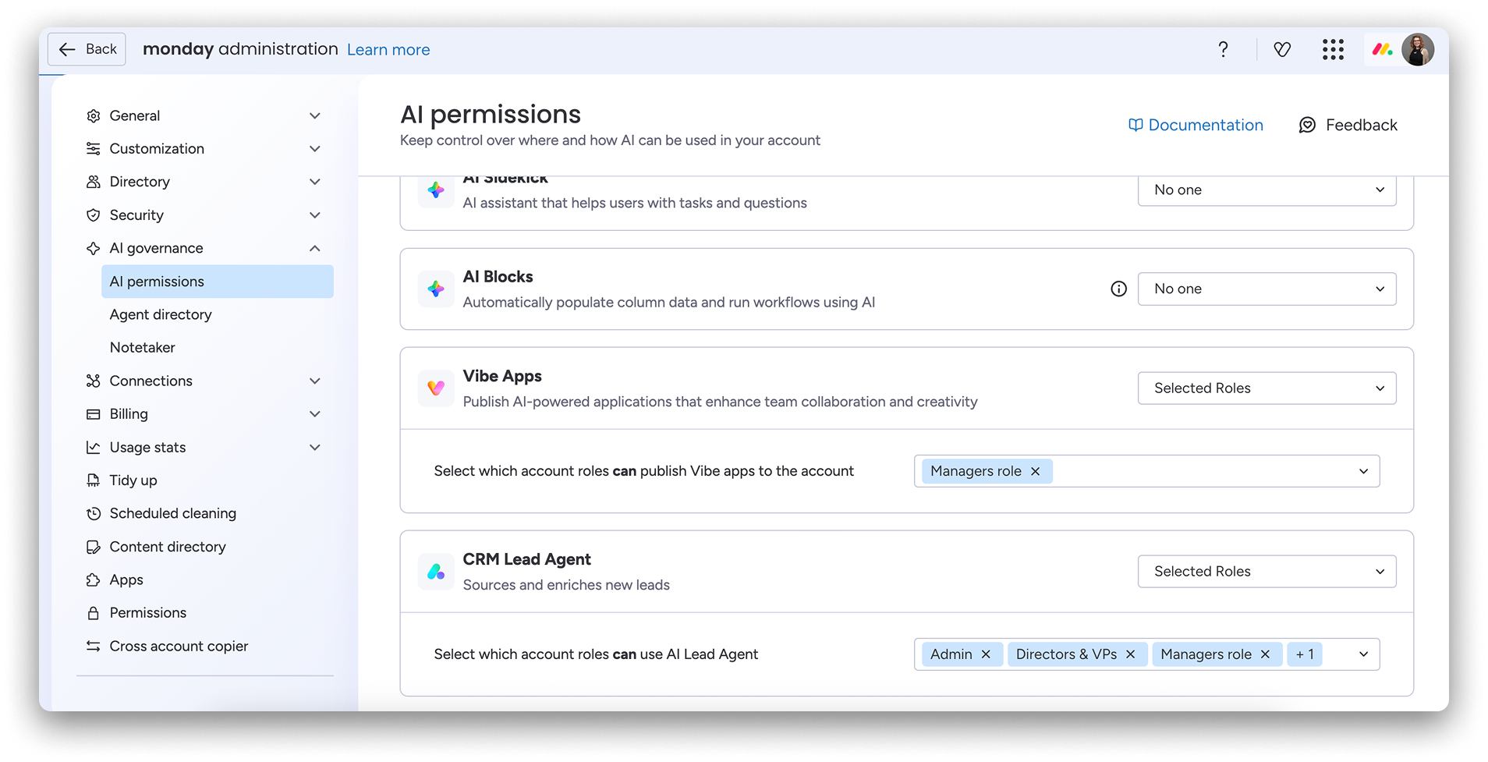Open the Vibe Apps 'Selected Roles' dropdown
This screenshot has height=762, width=1488.
coord(1267,388)
